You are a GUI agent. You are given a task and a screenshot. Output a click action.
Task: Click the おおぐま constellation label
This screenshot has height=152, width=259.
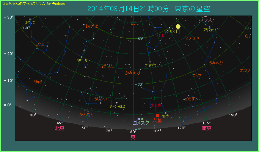tap(92, 26)
